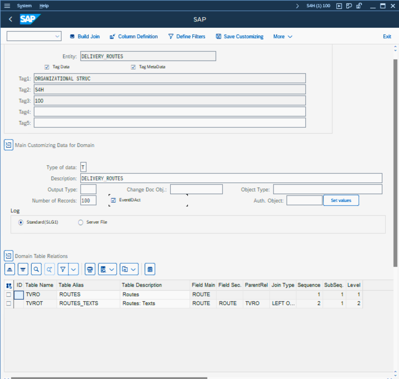This screenshot has width=399, height=379.
Task: Click the select-all rows icon in table header
Action: pyautogui.click(x=9, y=285)
